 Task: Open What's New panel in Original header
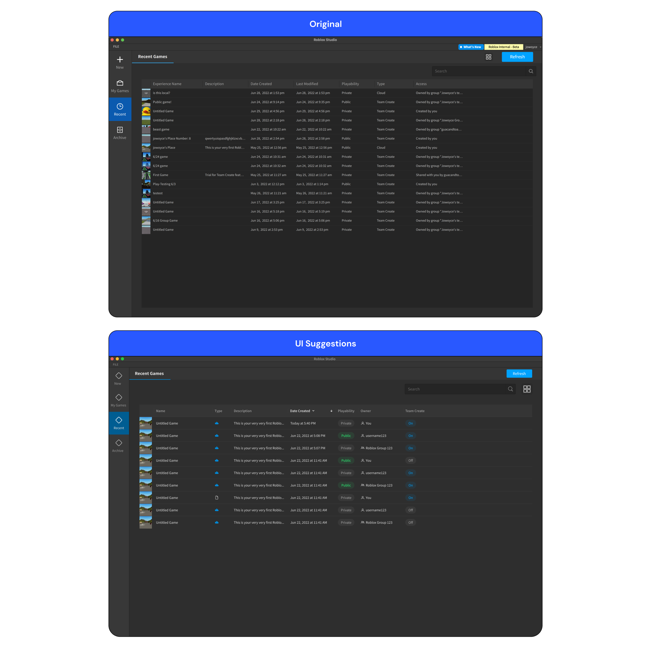point(471,47)
